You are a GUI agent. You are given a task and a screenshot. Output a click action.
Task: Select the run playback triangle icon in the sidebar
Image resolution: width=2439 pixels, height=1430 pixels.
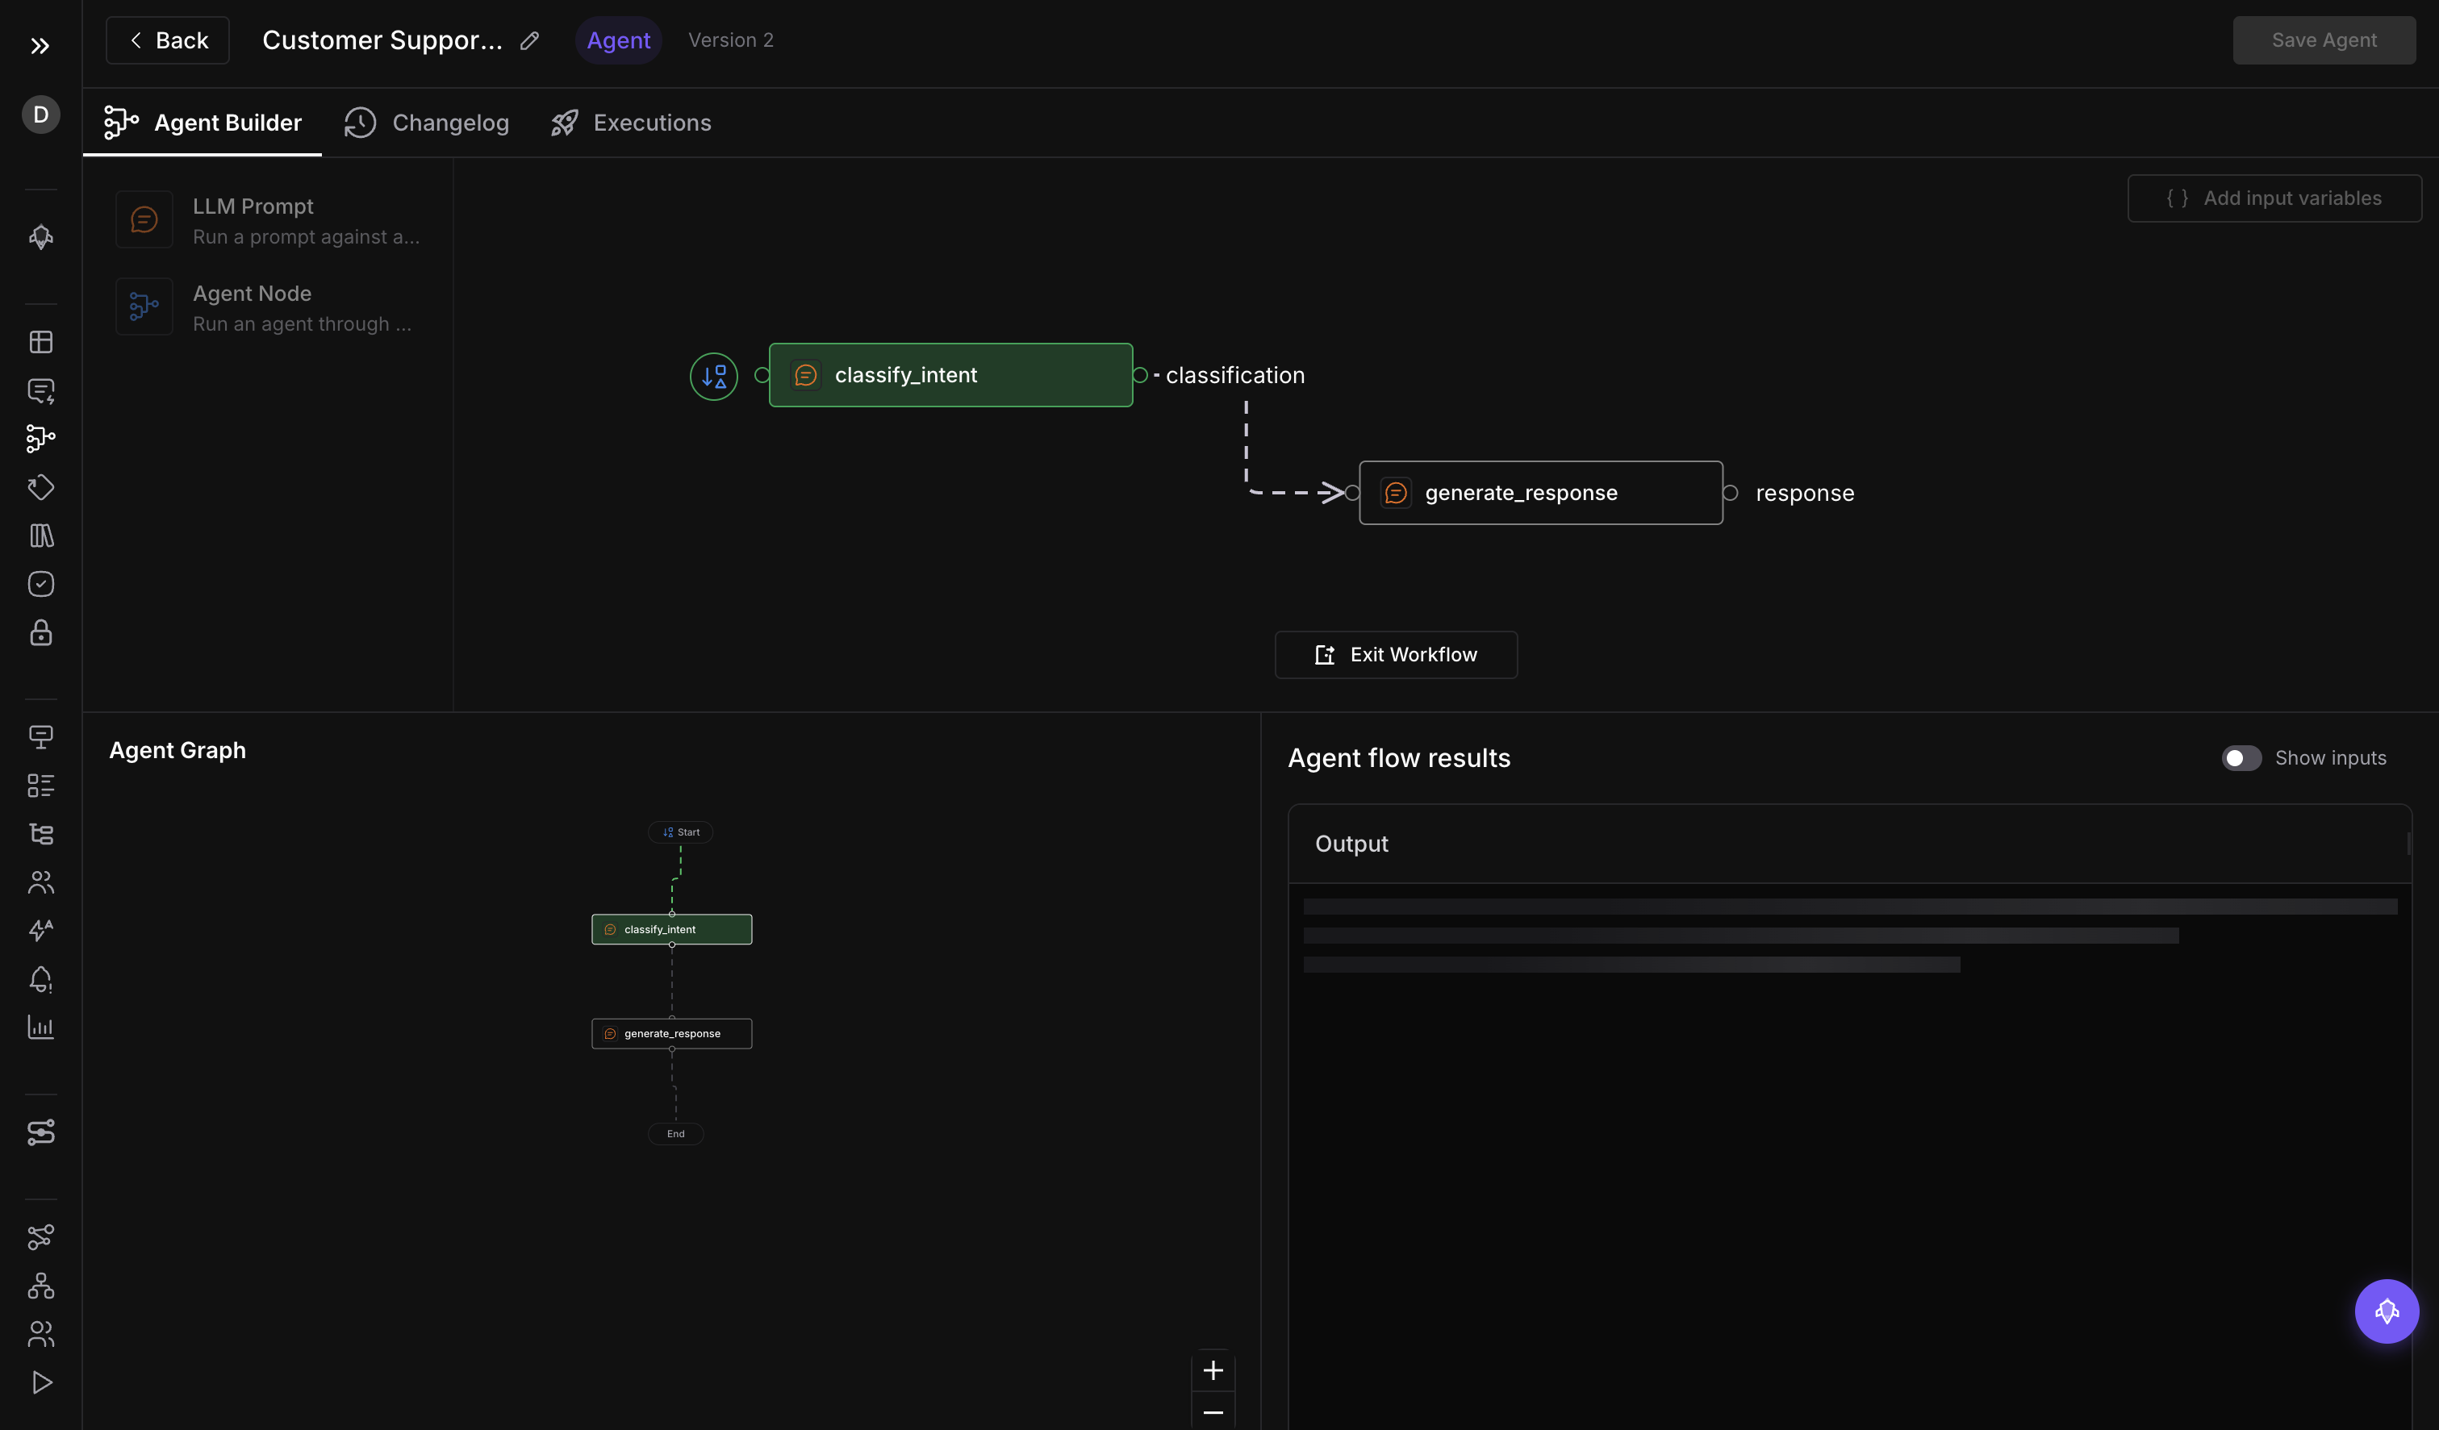[x=40, y=1382]
